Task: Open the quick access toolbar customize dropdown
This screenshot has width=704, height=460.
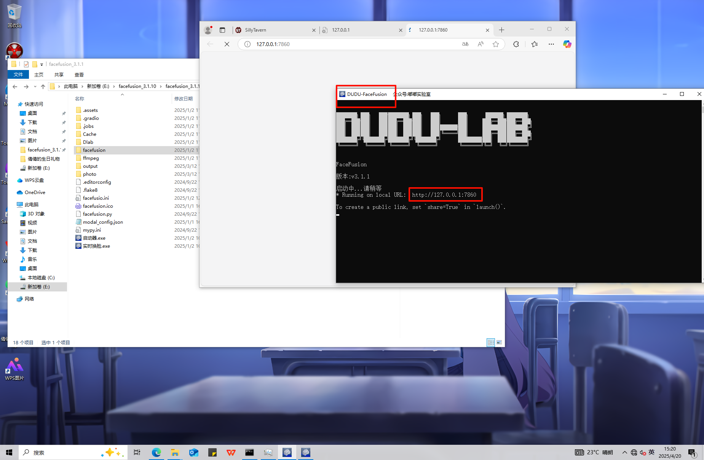Action: click(x=42, y=64)
